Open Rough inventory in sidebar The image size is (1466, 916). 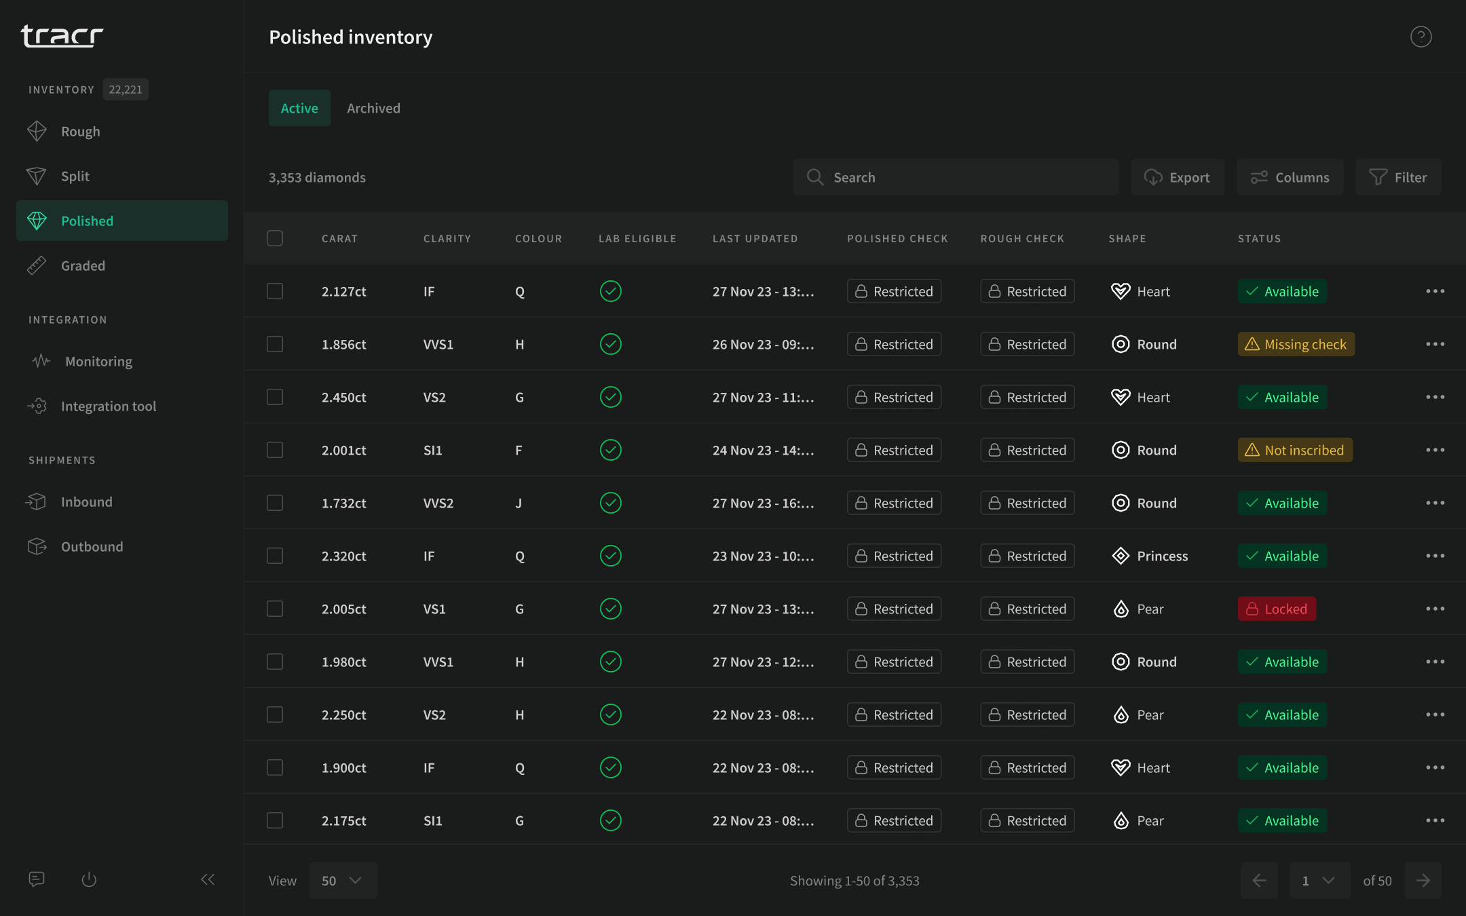click(122, 131)
